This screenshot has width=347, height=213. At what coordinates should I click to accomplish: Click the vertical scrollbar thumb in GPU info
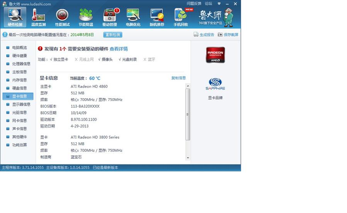pyautogui.click(x=188, y=114)
